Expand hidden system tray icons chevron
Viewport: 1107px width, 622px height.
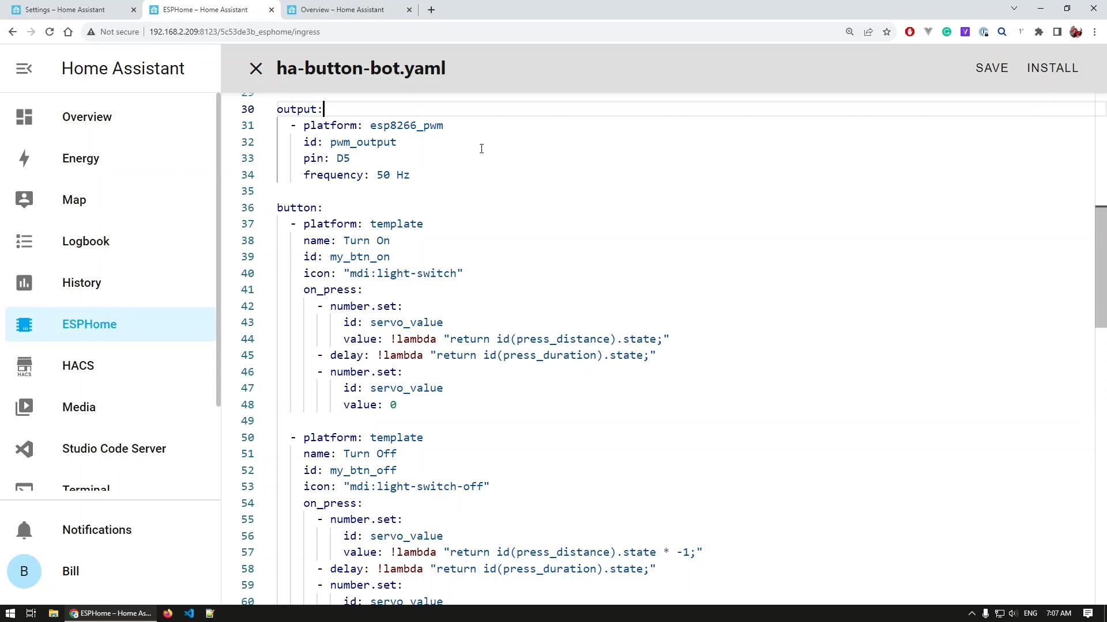tap(972, 613)
